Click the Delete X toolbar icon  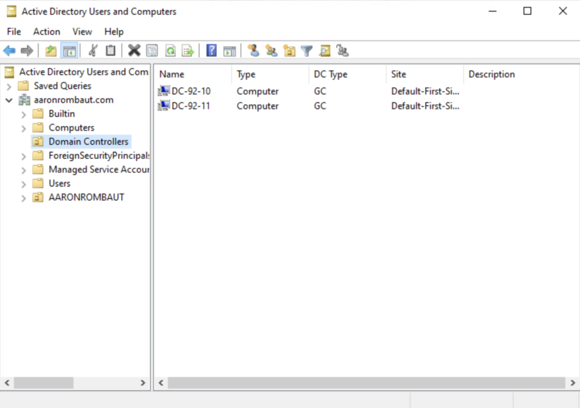[x=134, y=51]
